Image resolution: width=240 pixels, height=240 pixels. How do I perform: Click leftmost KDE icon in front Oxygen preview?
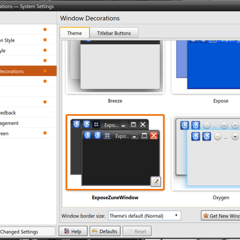pos(196,136)
